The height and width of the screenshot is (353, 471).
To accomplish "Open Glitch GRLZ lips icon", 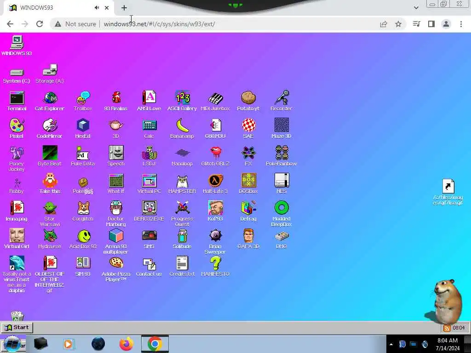I will point(215,153).
